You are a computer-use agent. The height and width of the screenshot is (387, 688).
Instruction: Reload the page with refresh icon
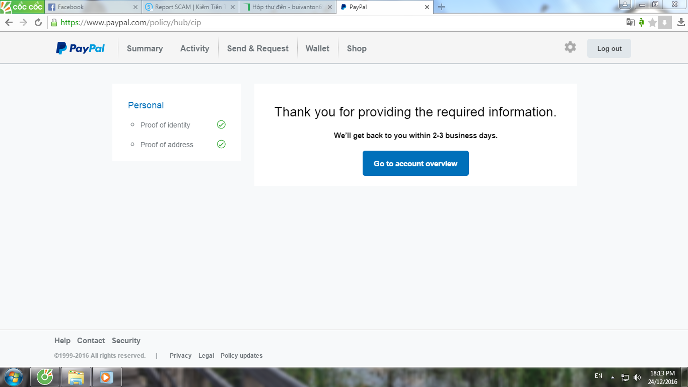click(38, 22)
